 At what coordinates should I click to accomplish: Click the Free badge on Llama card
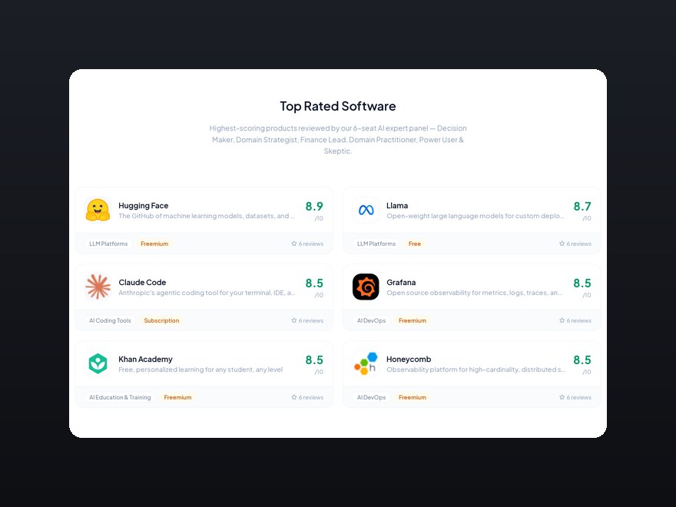point(415,244)
